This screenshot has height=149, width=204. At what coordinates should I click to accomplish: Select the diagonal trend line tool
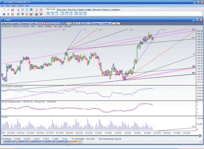pos(56,13)
